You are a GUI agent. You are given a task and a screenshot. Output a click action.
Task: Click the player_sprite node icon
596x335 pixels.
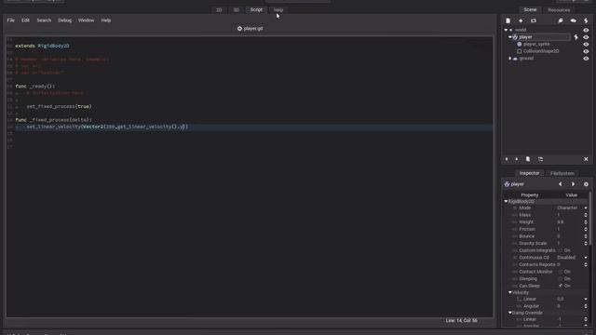click(x=520, y=44)
